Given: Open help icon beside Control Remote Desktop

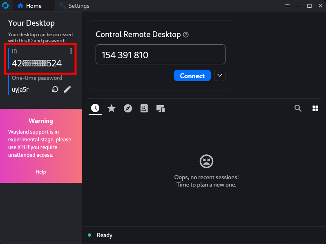Looking at the screenshot, I should [x=185, y=35].
